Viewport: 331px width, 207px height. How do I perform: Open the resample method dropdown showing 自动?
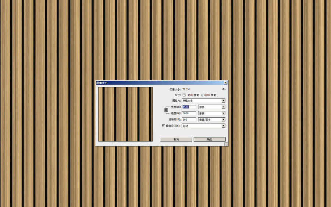[x=203, y=126]
